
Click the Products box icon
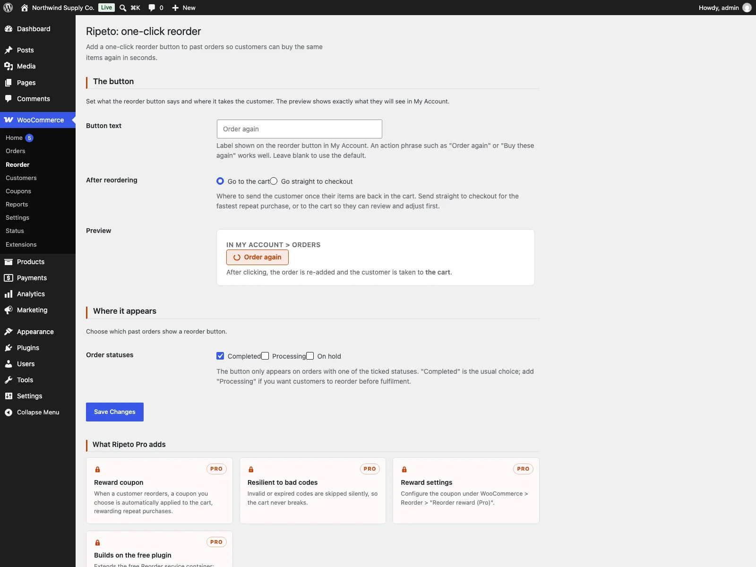point(9,262)
